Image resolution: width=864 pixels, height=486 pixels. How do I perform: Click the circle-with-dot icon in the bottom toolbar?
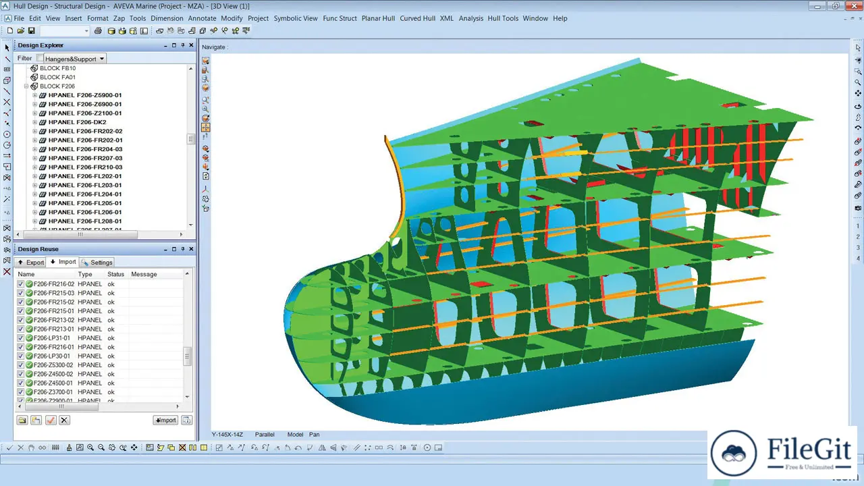[x=427, y=448]
